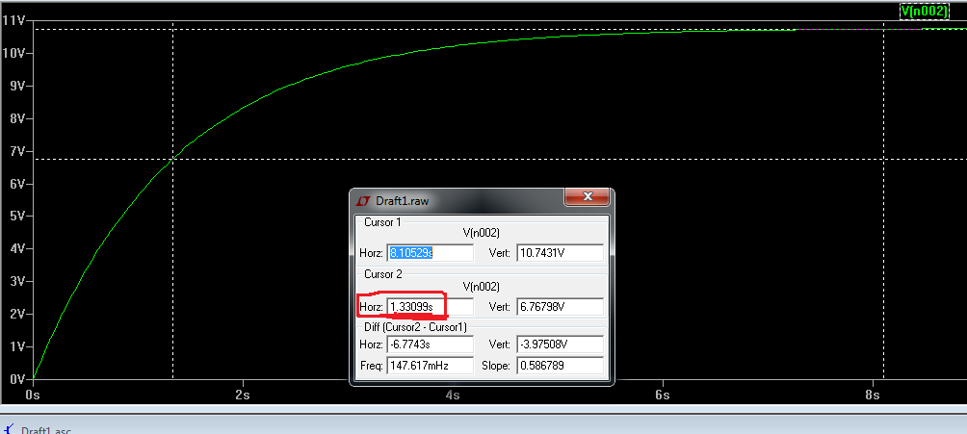Click the LTspice icon in Draft1.raw title bar
The width and height of the screenshot is (967, 434).
[x=363, y=201]
